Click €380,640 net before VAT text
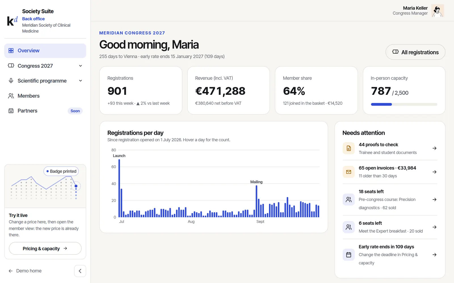The height and width of the screenshot is (283, 454). 218,103
